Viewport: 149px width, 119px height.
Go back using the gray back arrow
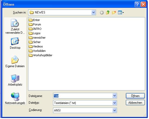102,12
